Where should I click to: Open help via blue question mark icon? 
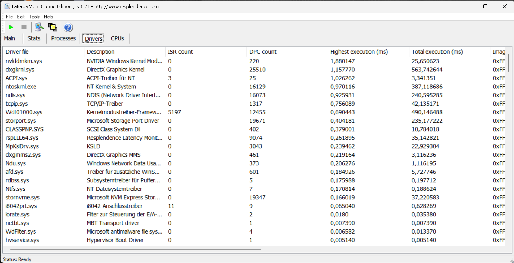68,27
